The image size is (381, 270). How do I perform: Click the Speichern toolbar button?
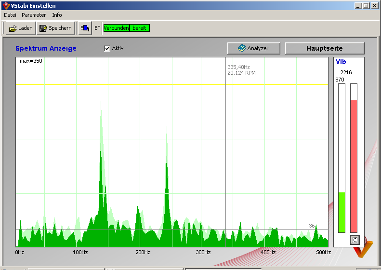(x=55, y=28)
